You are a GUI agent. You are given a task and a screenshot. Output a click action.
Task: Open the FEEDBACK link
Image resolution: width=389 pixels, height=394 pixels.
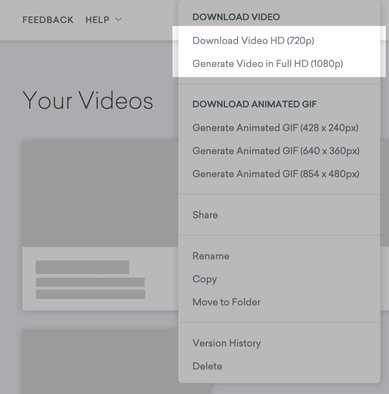click(48, 20)
